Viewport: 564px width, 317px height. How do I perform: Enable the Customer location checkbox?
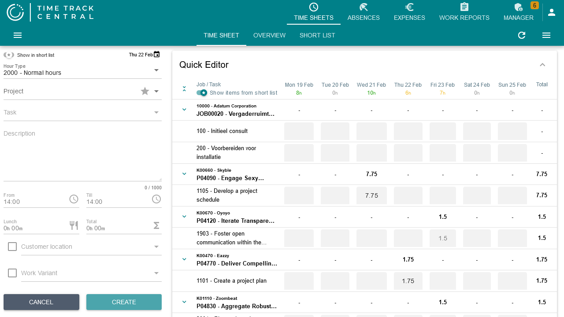pyautogui.click(x=12, y=247)
